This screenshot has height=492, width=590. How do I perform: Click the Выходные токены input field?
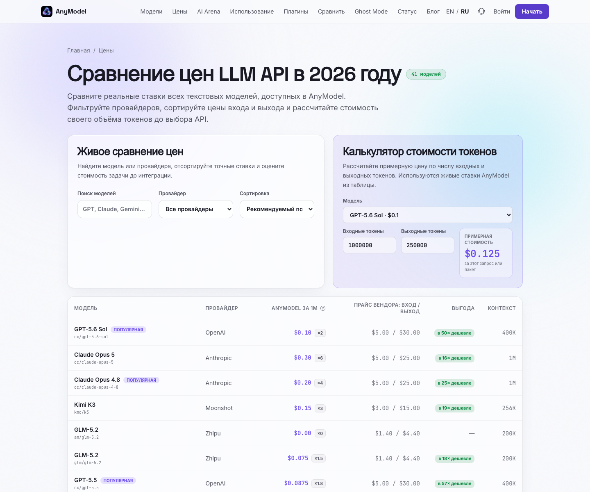[428, 245]
